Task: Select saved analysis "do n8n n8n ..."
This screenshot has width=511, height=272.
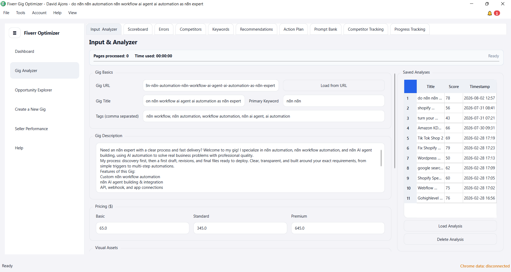Action: 430,98
